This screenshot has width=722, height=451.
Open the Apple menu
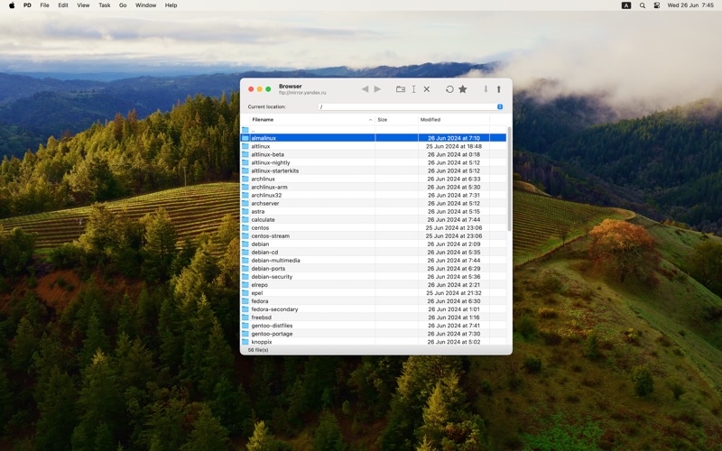(12, 5)
